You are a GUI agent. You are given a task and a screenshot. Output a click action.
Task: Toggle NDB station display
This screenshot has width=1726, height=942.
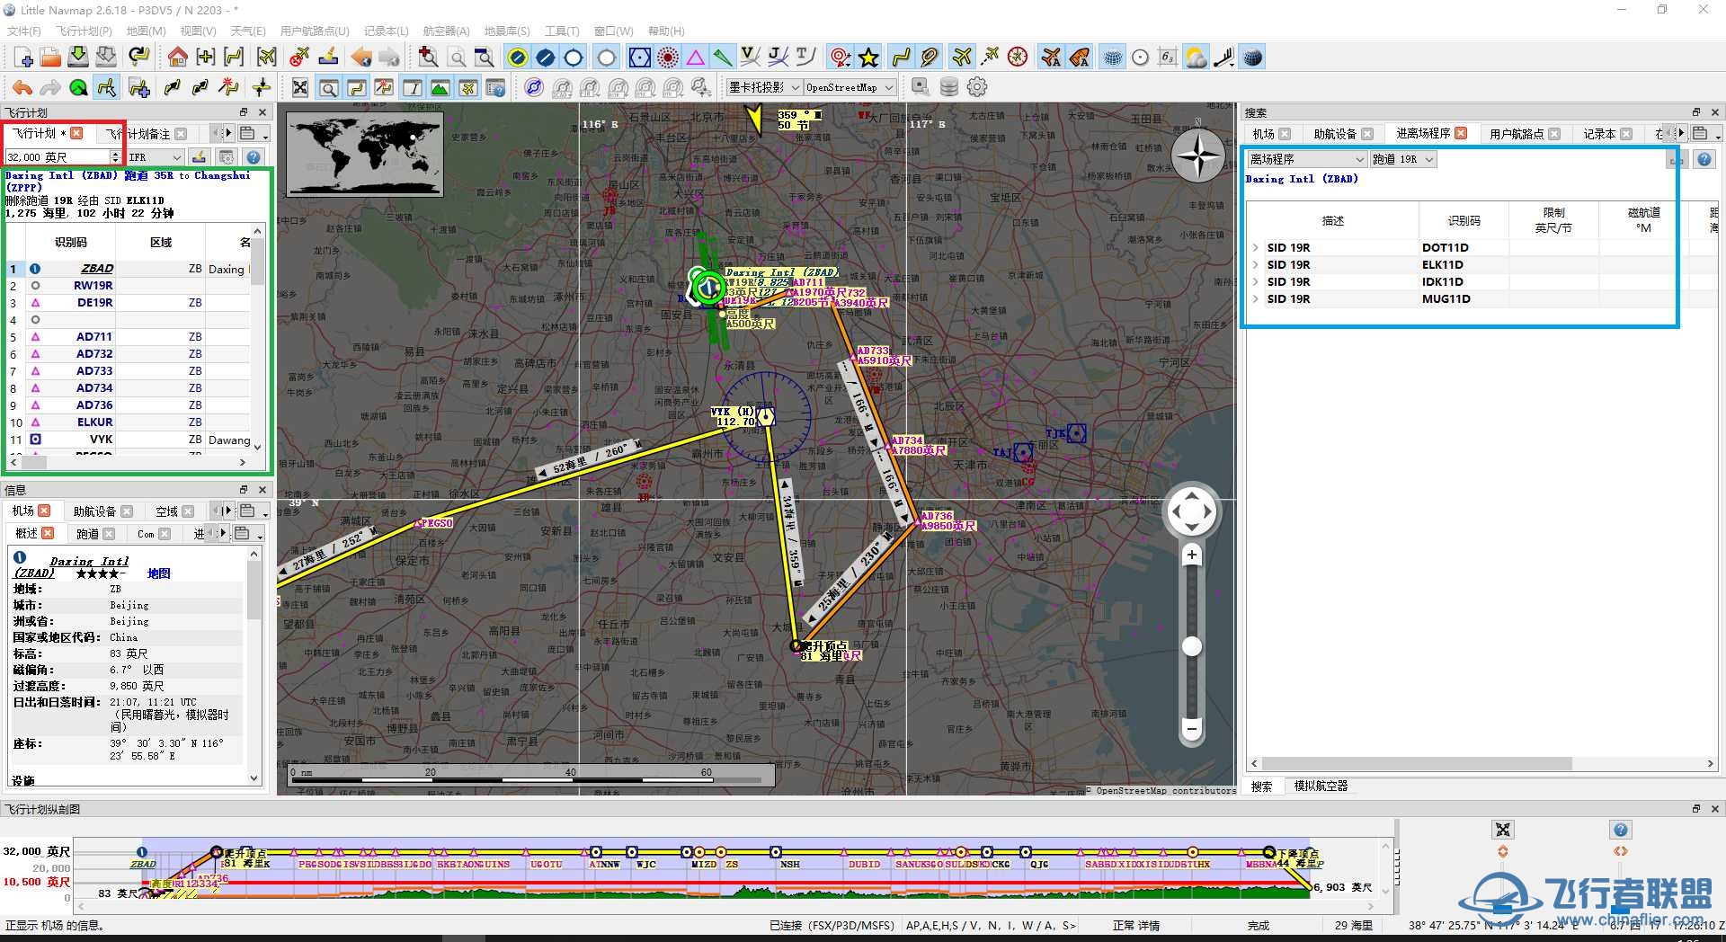pos(667,58)
